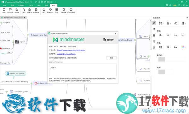Click the New document quick-access icon
189x114 pixels.
(x=39, y=2)
